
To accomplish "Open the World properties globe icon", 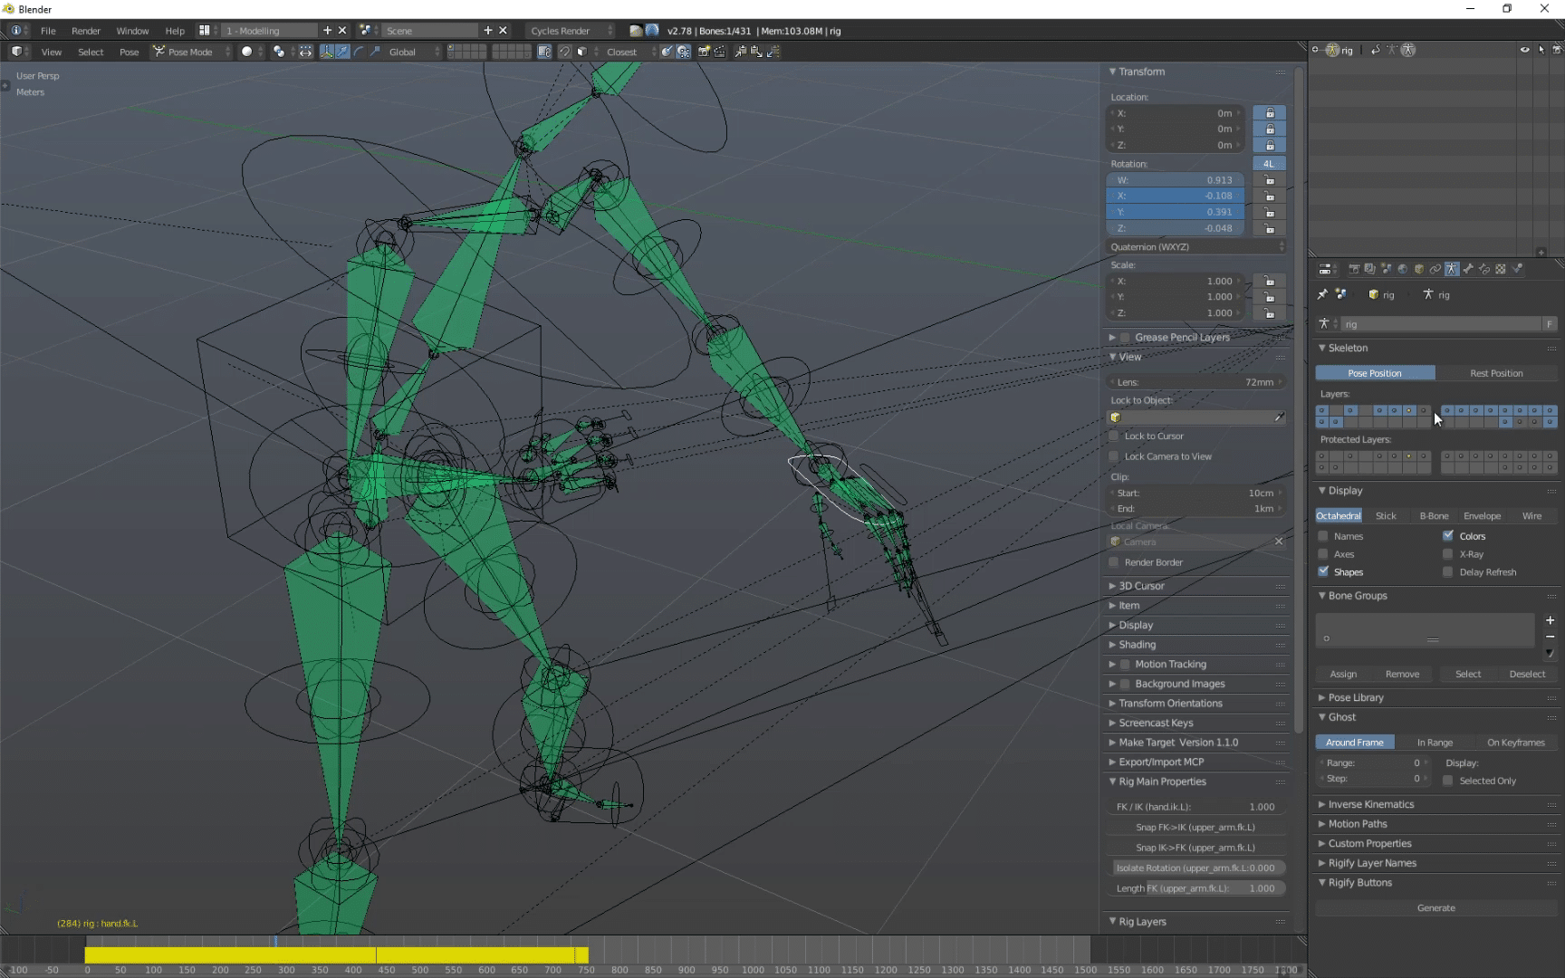I will [x=1403, y=269].
